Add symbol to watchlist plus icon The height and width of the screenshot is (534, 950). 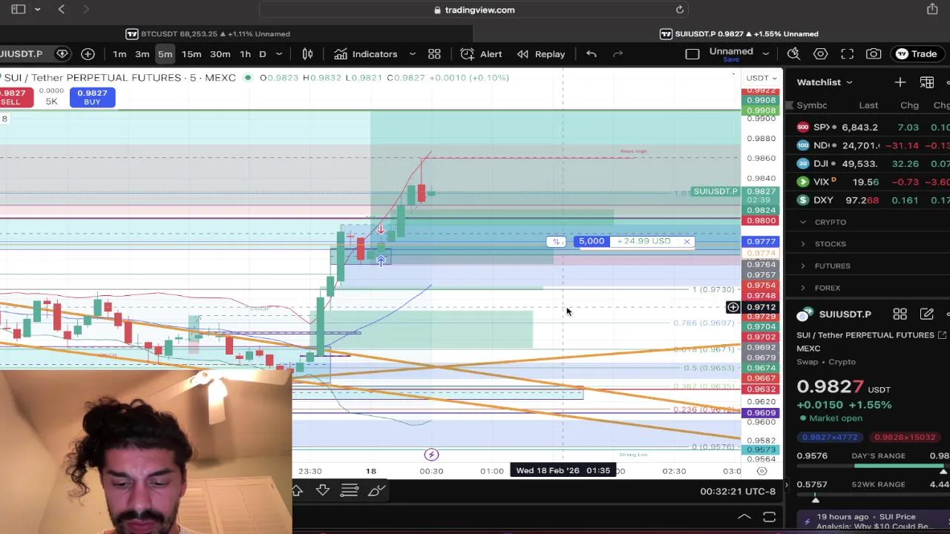click(900, 82)
